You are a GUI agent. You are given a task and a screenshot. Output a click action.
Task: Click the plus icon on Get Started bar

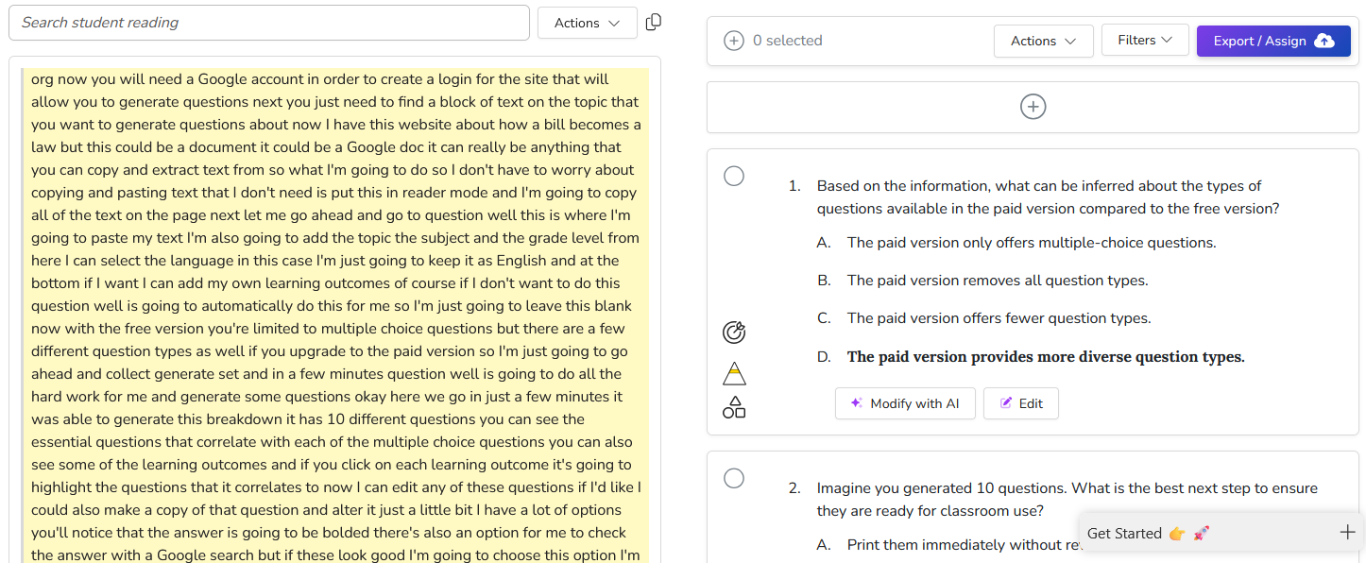pos(1348,532)
